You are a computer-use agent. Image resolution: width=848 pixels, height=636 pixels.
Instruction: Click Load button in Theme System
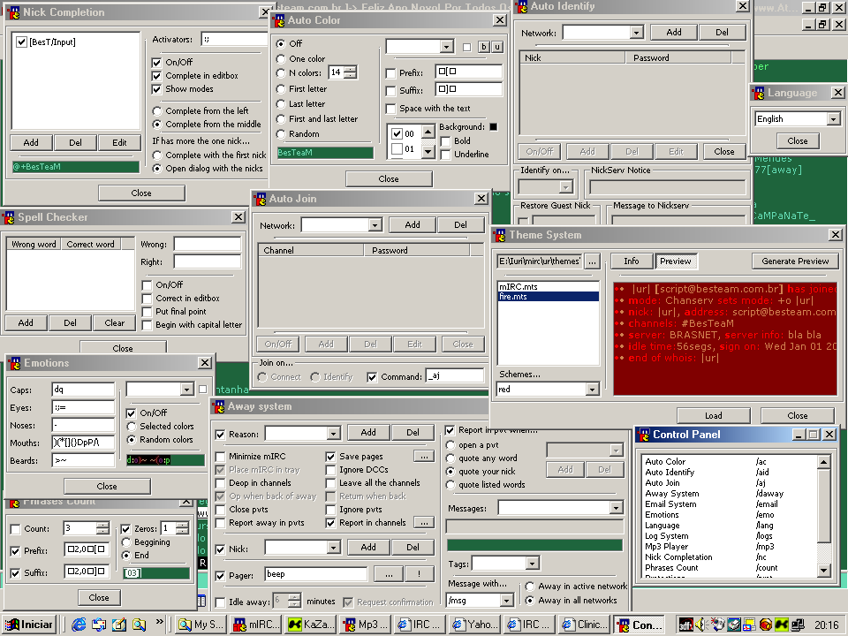click(714, 415)
